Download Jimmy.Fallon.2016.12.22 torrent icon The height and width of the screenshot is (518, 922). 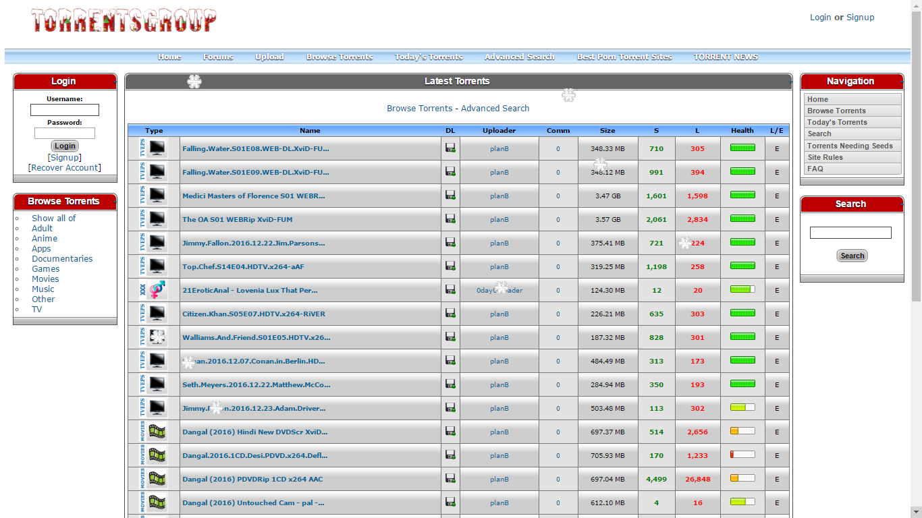tap(450, 243)
